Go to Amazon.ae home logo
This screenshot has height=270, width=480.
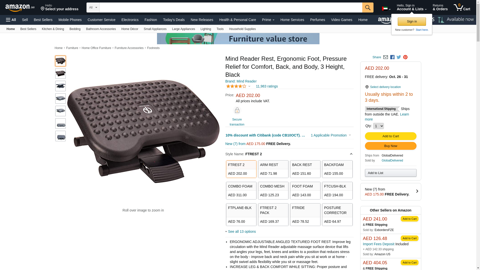tap(20, 8)
